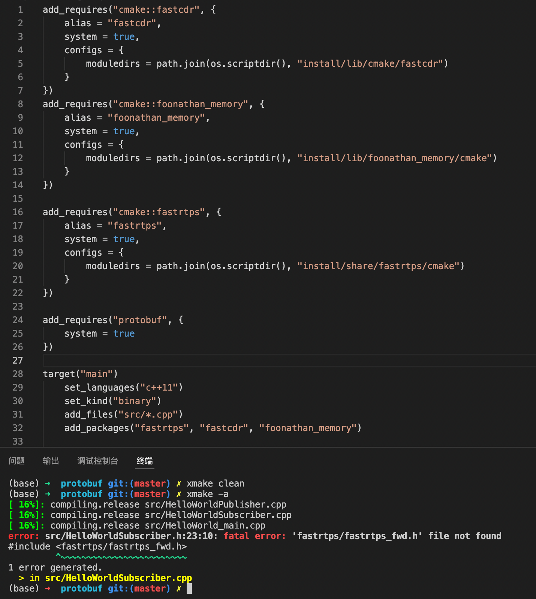Click closing }) on line 22
Image resolution: width=536 pixels, height=599 pixels.
[48, 293]
